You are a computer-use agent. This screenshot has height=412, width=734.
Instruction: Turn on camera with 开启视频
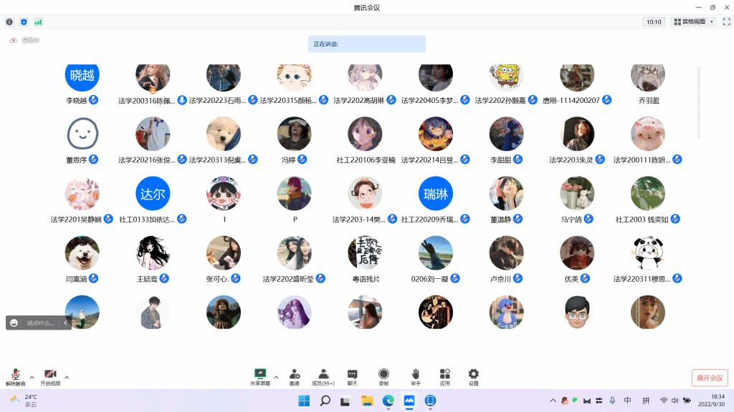click(50, 377)
